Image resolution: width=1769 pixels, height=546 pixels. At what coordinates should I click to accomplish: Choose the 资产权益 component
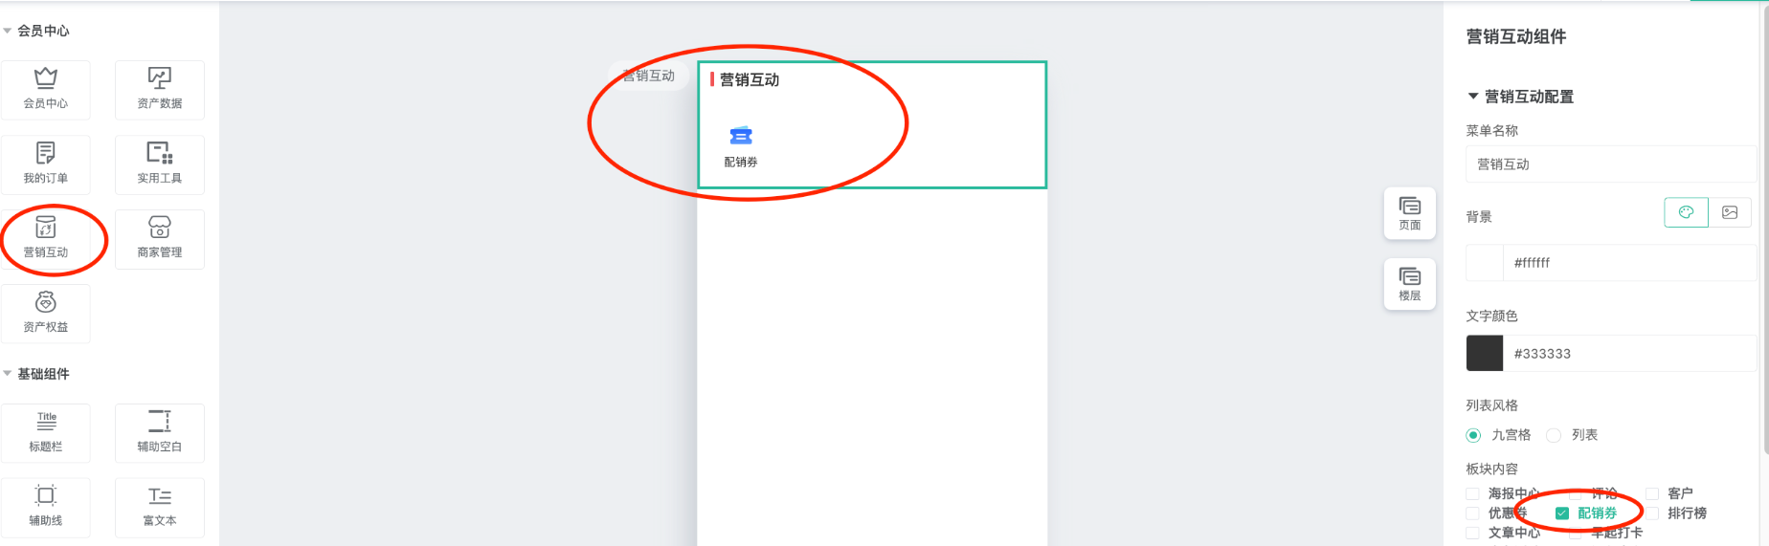pyautogui.click(x=46, y=313)
